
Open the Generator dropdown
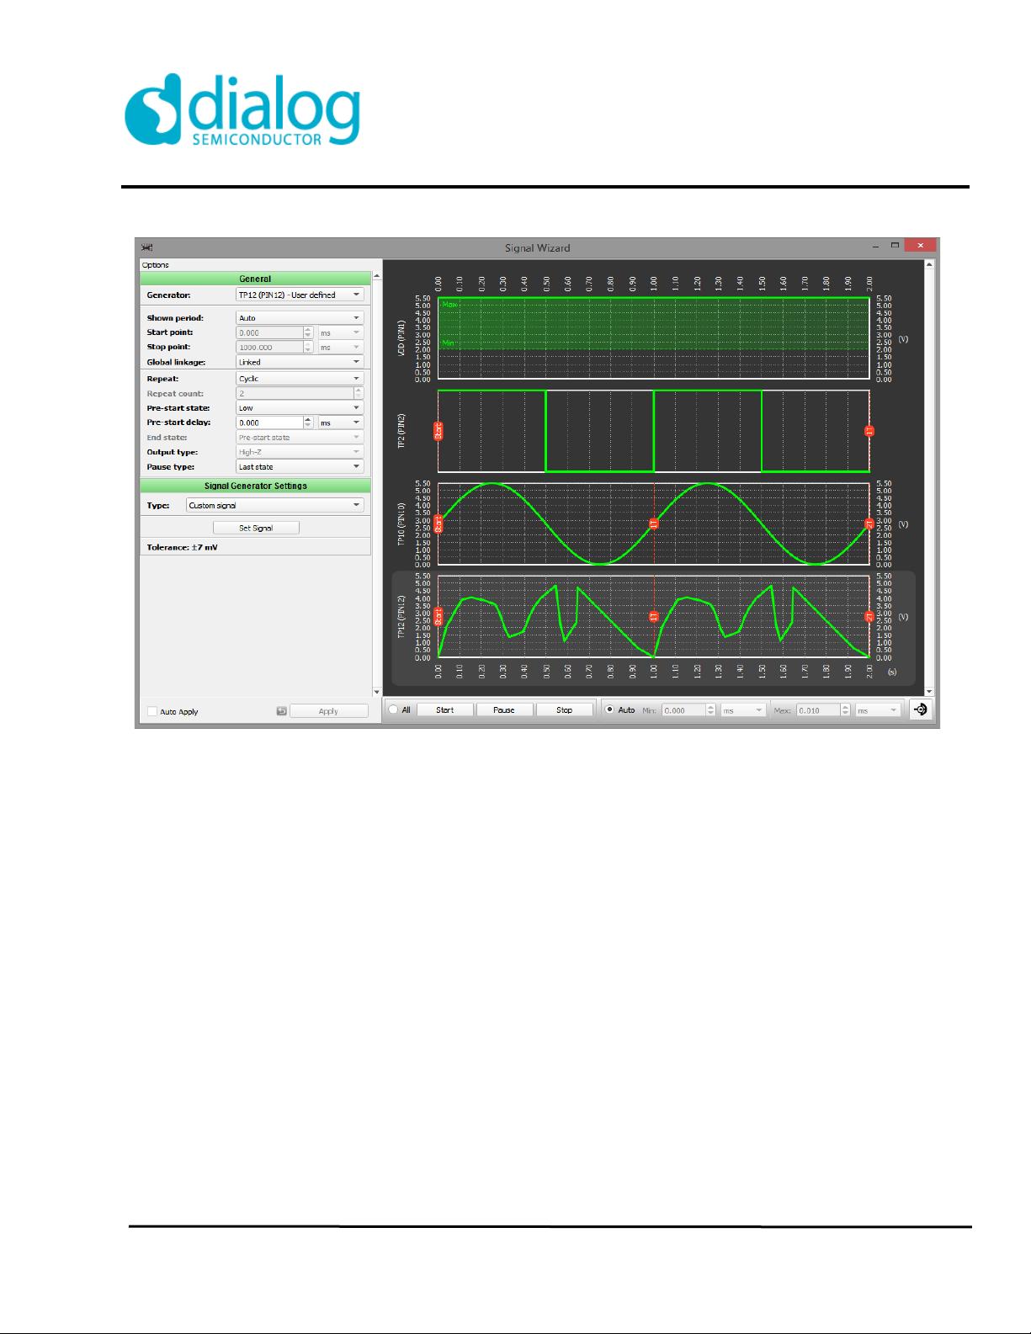pyautogui.click(x=300, y=295)
